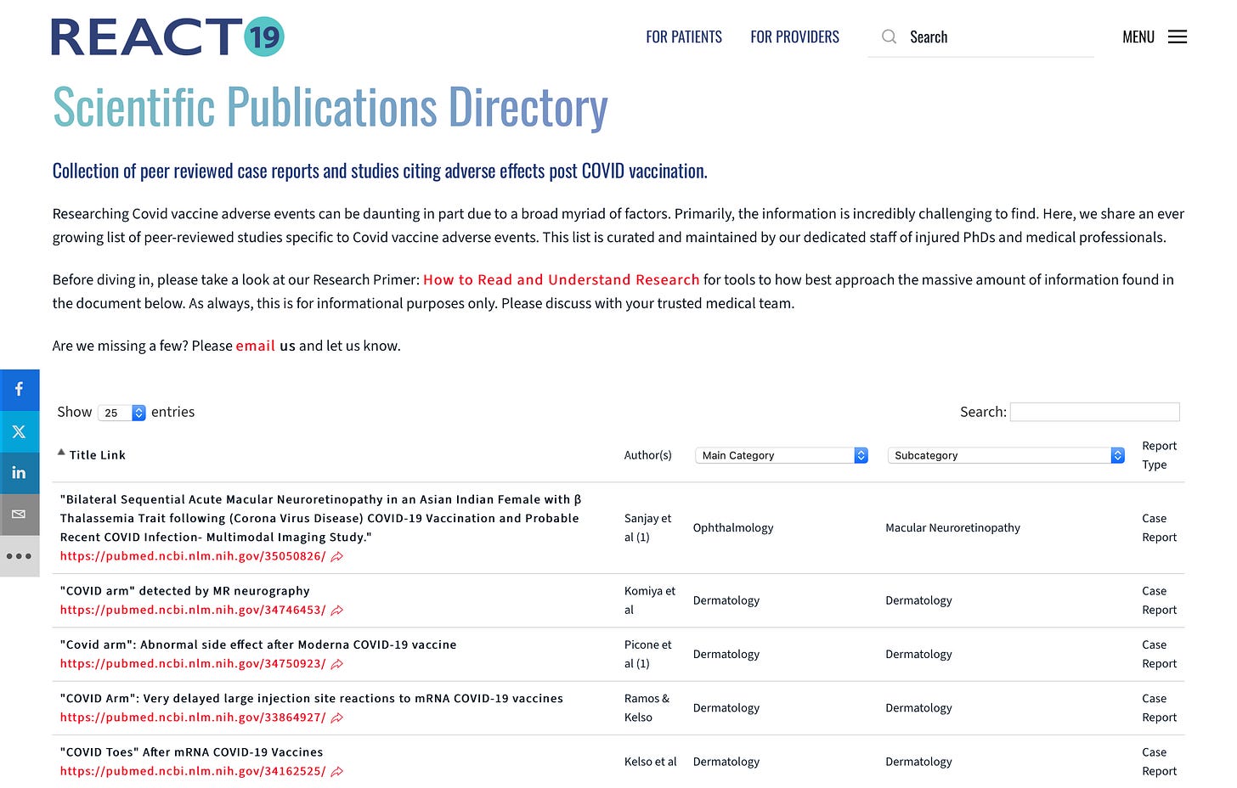Image resolution: width=1237 pixels, height=788 pixels.
Task: Open pubmed link 34746453
Action: click(193, 610)
